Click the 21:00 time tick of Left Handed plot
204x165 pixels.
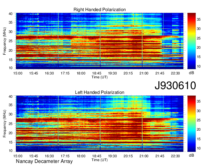(144, 156)
